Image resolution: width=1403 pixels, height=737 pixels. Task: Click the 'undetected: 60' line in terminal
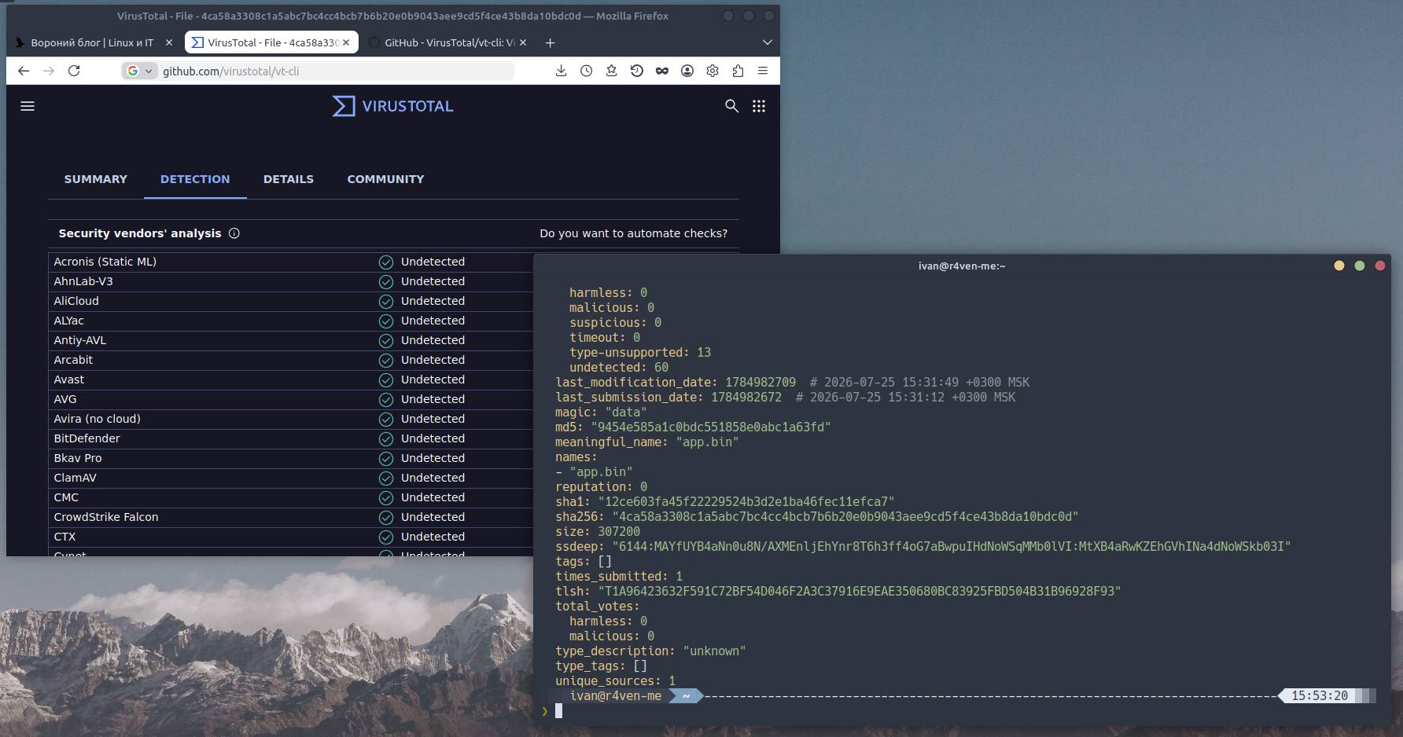619,367
